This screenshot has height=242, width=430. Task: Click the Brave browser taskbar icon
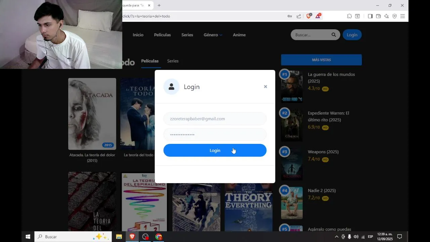point(132,237)
